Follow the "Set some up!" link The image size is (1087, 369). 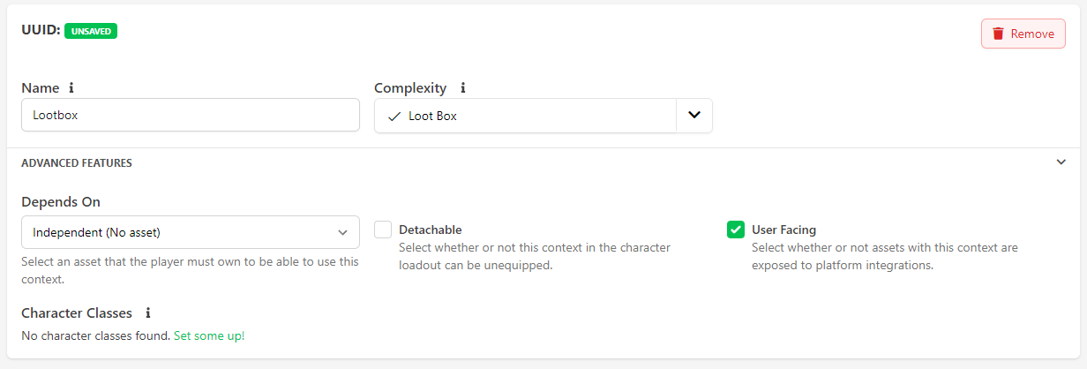click(209, 335)
